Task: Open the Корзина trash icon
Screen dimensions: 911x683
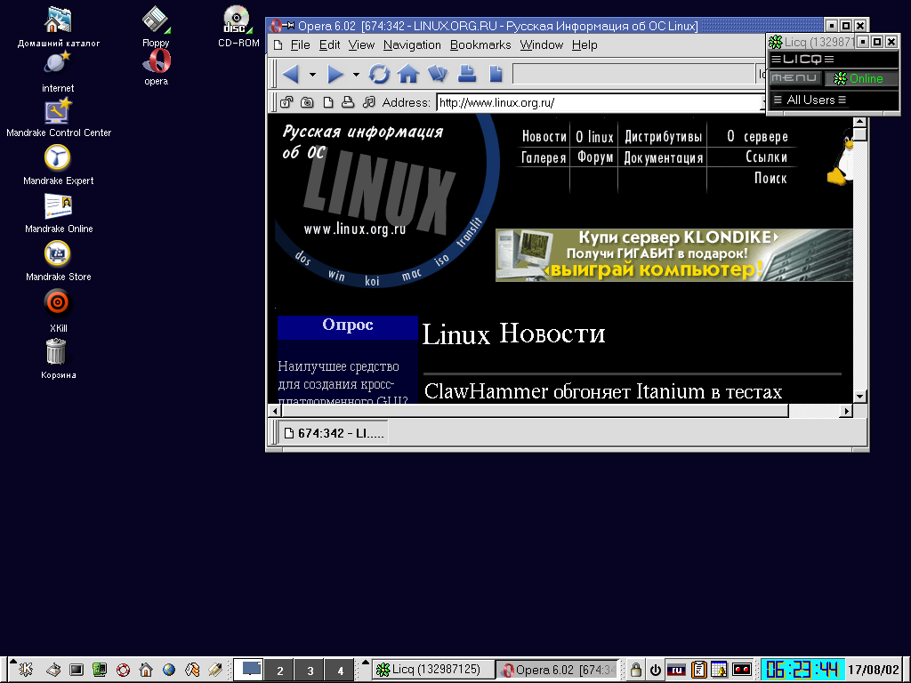Action: pos(58,358)
